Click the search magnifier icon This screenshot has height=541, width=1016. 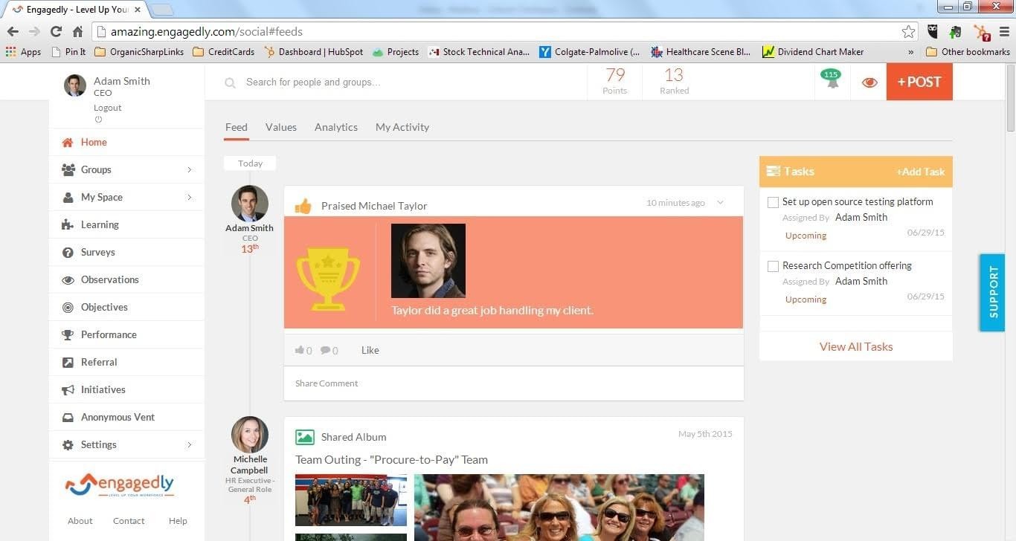(x=231, y=83)
